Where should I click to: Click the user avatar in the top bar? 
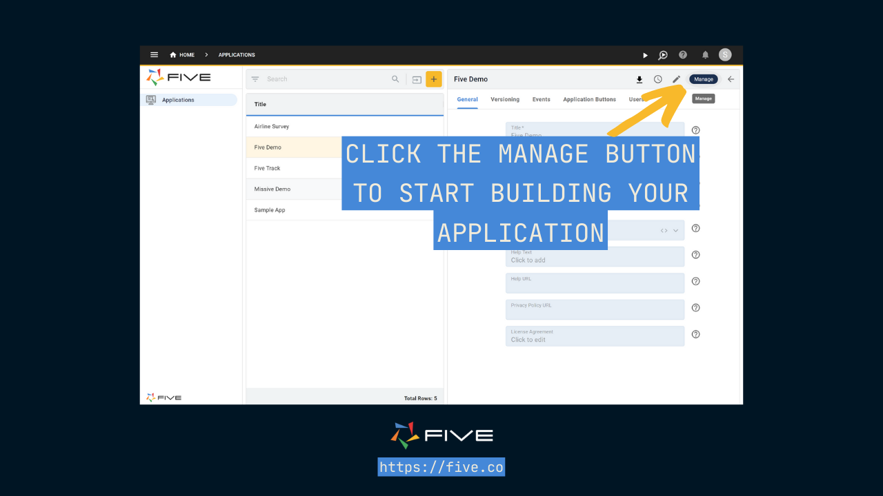tap(725, 55)
